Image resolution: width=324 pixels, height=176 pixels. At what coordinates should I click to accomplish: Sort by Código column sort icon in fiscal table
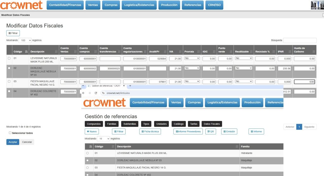pyautogui.click(x=26, y=52)
